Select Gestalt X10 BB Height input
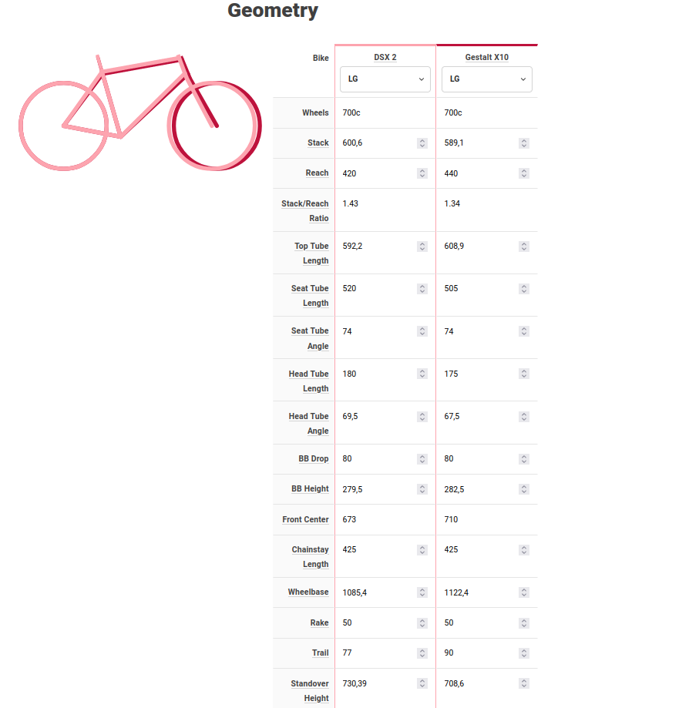This screenshot has width=699, height=708. coord(479,489)
